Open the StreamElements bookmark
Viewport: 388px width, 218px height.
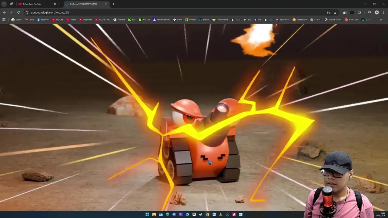161,20
